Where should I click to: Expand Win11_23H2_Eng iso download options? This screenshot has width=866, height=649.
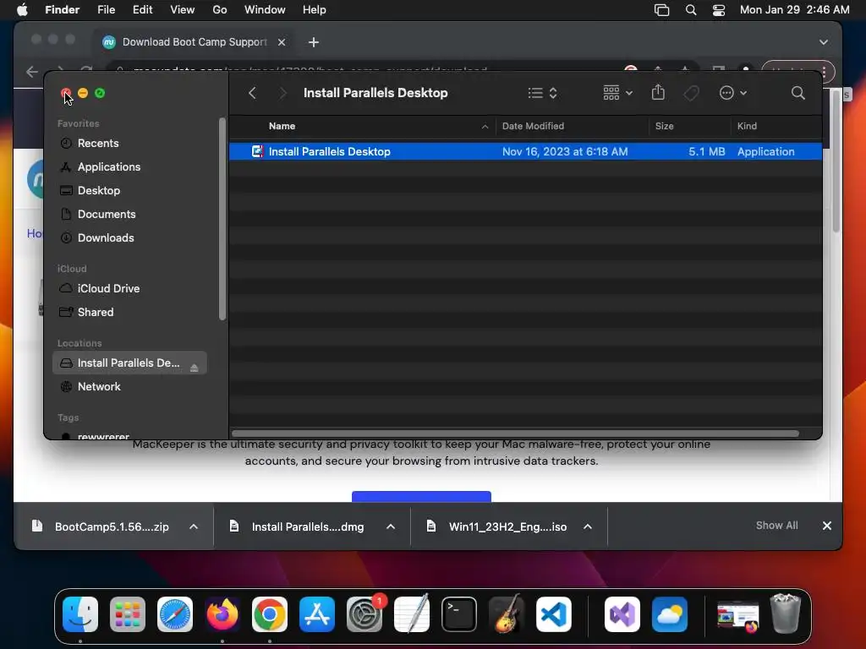[588, 526]
